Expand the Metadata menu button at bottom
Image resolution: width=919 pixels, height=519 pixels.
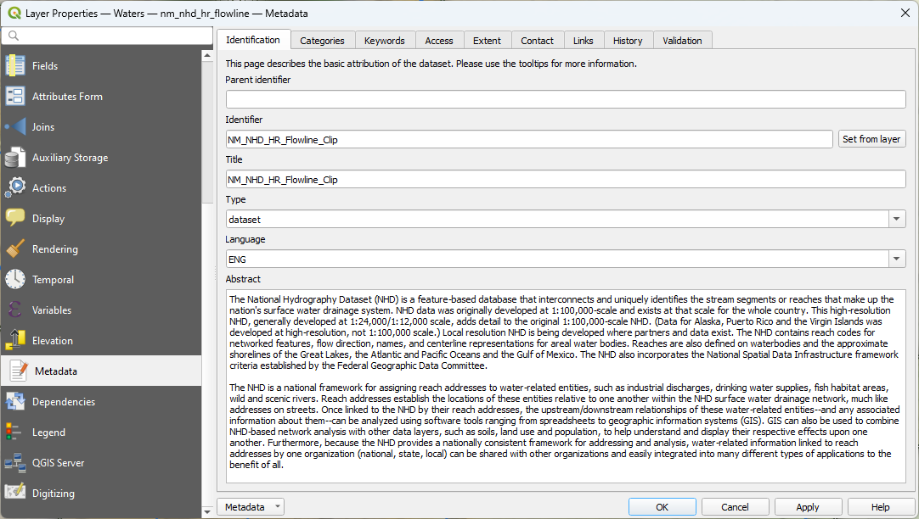pos(251,507)
